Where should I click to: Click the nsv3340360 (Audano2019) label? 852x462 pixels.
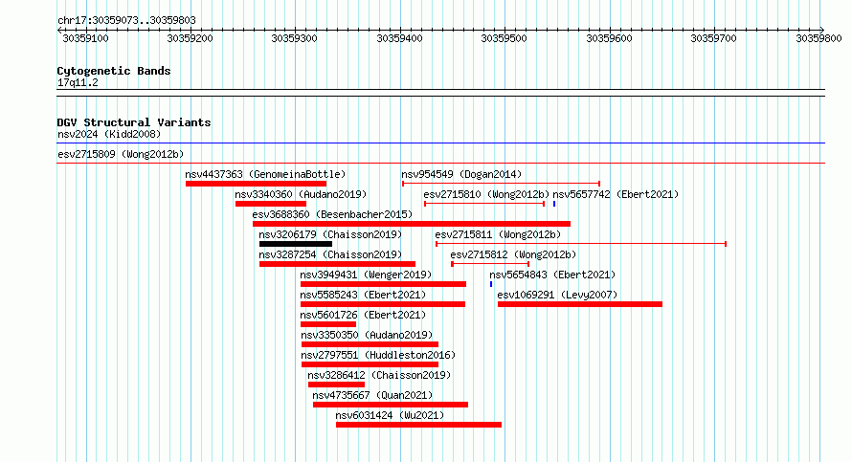pyautogui.click(x=301, y=194)
